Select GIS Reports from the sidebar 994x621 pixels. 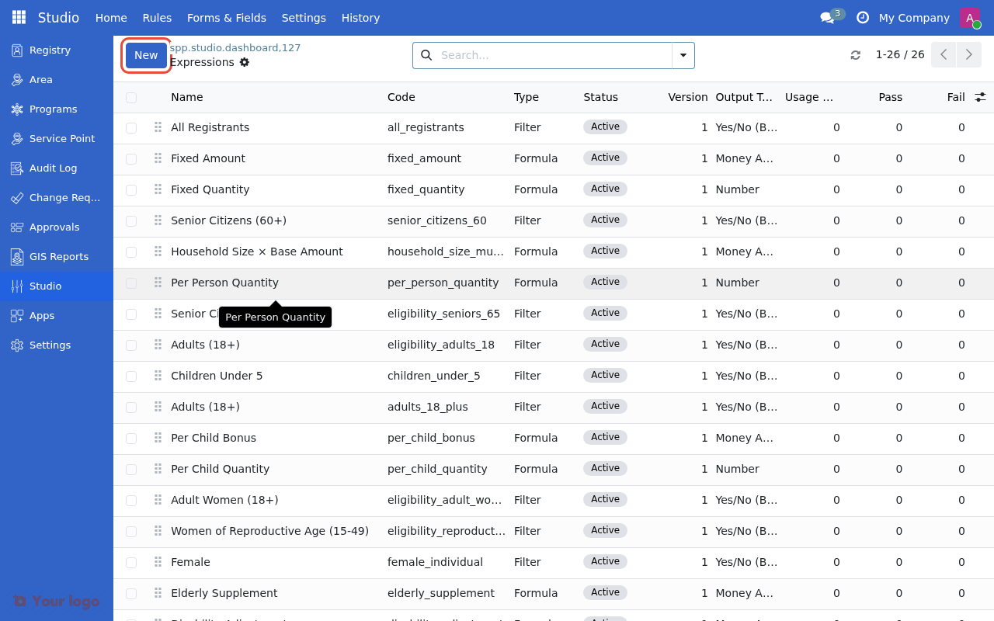pos(58,256)
